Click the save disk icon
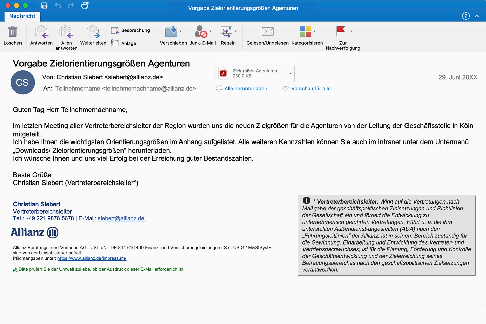The width and height of the screenshot is (486, 324). pyautogui.click(x=44, y=5)
